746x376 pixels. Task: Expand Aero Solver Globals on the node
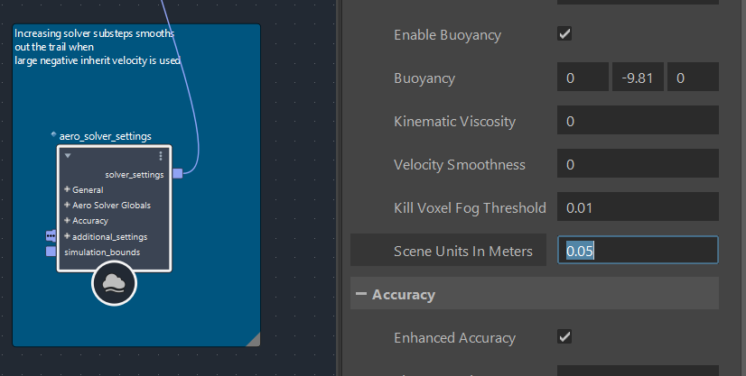[x=68, y=206]
